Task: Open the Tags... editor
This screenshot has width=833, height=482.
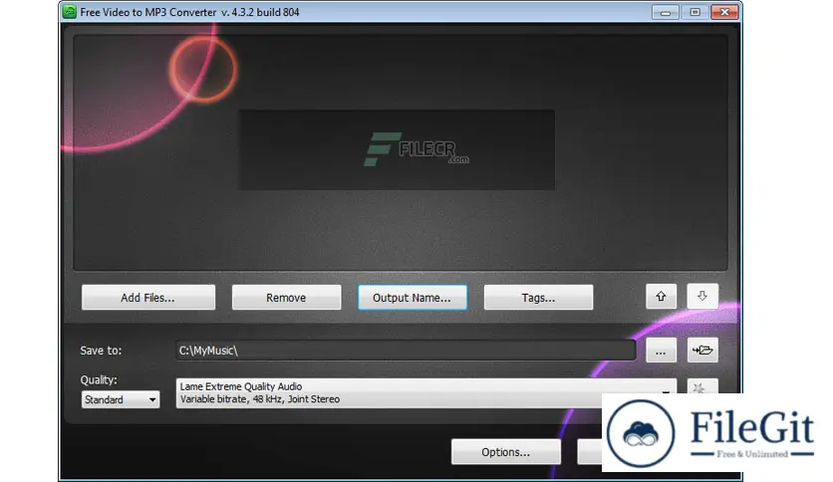Action: [538, 298]
